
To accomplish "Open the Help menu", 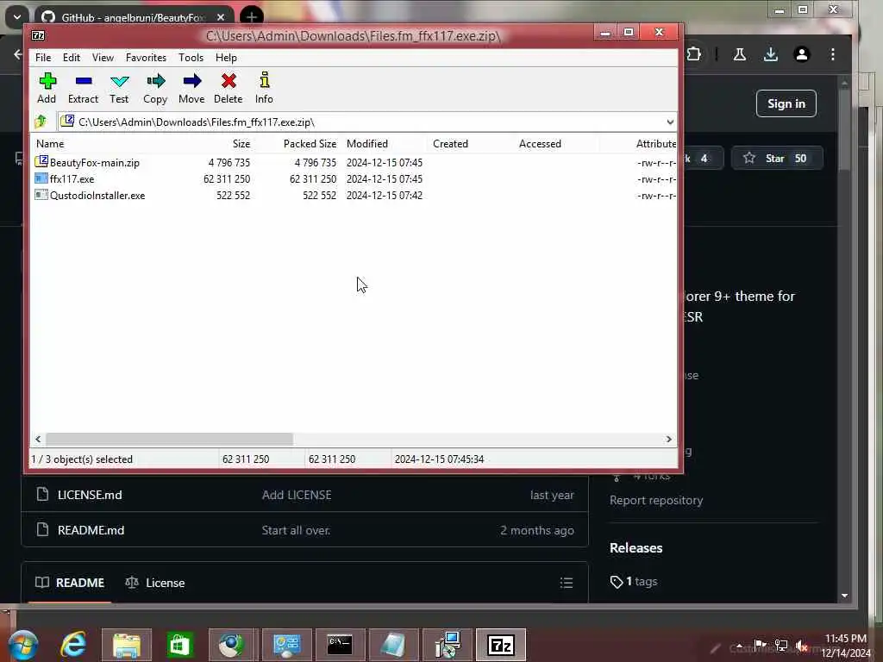I will coord(226,58).
